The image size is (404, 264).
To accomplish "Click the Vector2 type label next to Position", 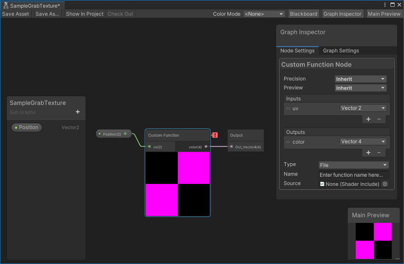I will click(70, 128).
